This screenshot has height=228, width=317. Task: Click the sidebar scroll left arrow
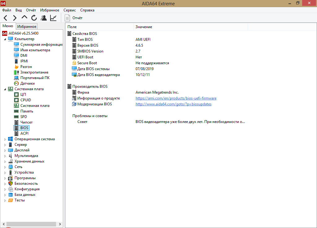4,224
